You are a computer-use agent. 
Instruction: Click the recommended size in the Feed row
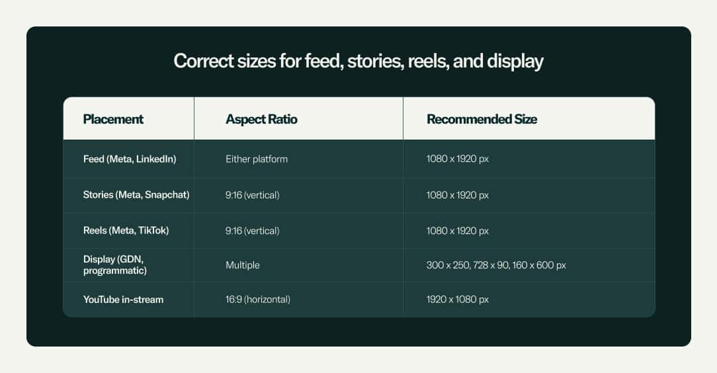(x=458, y=159)
